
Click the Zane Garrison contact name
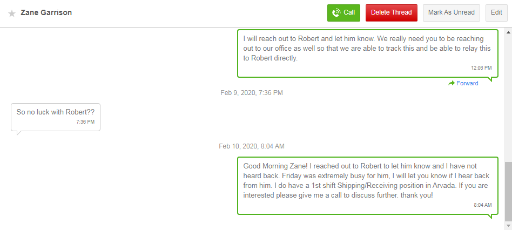[x=46, y=12]
